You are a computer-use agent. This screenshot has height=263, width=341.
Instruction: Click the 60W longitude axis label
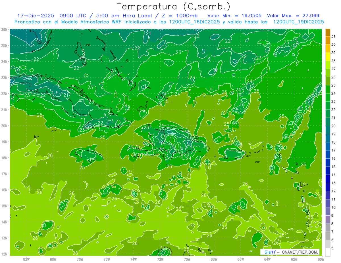point(321,259)
